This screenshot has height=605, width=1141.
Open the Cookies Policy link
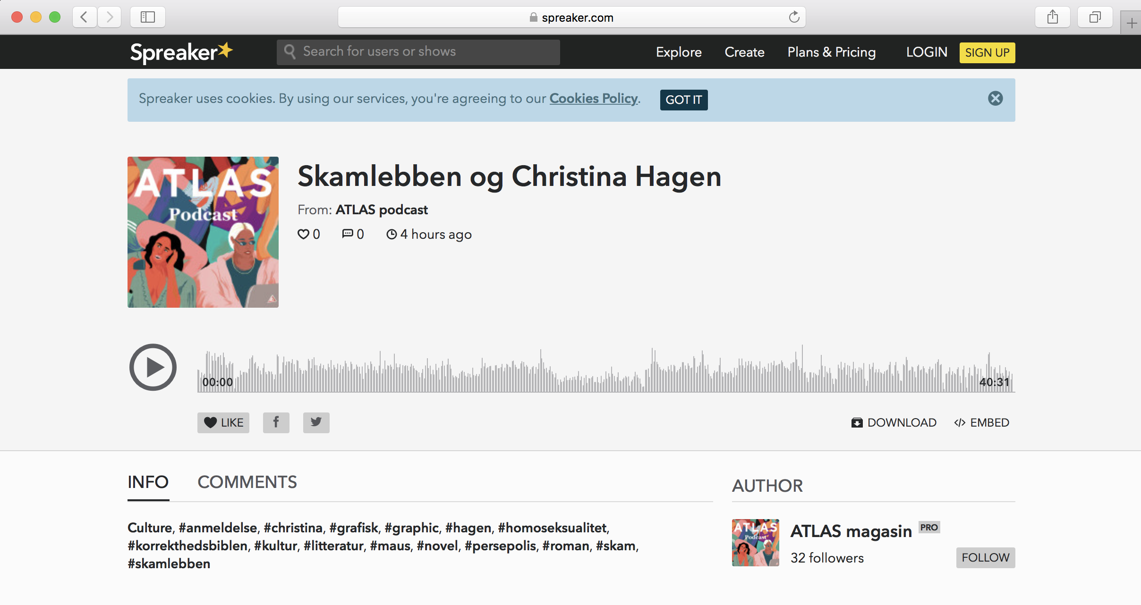[x=594, y=98]
